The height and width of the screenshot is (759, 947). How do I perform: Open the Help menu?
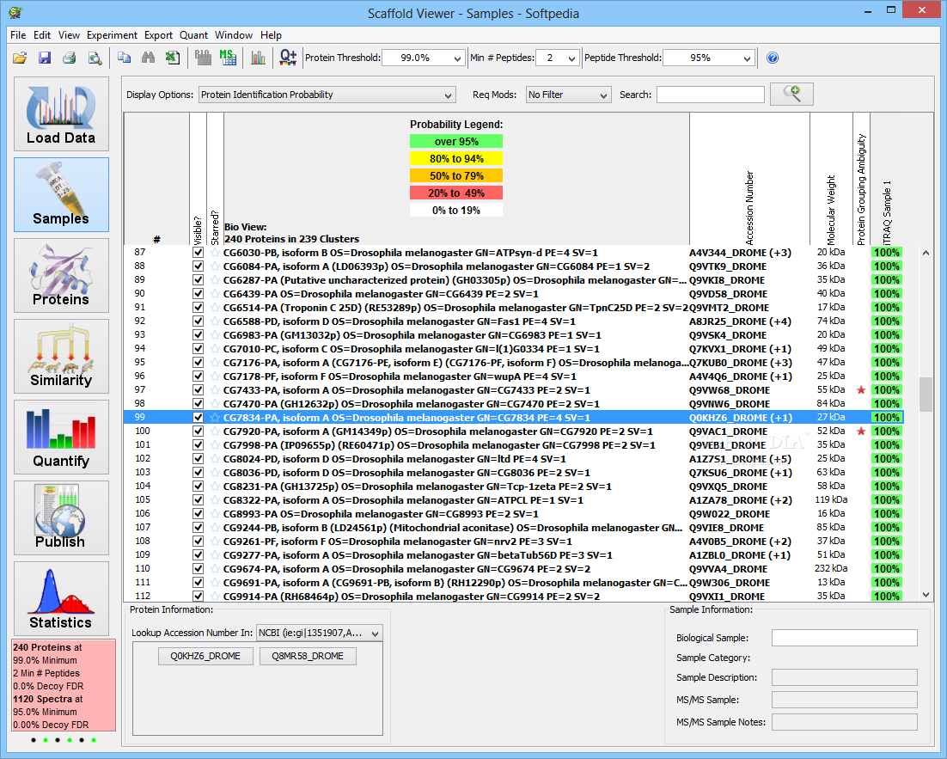tap(272, 35)
